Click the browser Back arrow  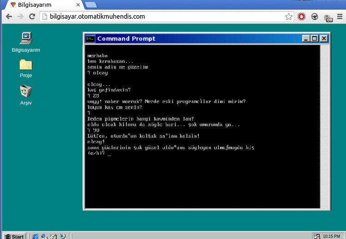pyautogui.click(x=9, y=17)
